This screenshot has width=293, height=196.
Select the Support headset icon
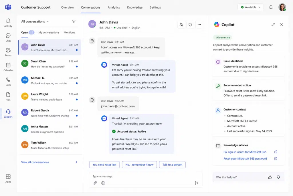(8, 112)
